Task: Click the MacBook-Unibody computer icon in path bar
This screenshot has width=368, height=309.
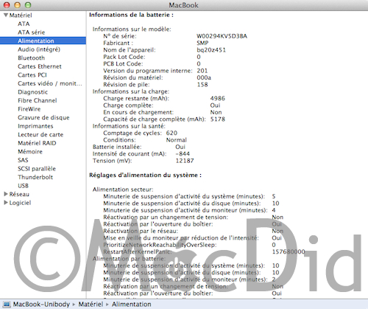Action: tap(7, 305)
